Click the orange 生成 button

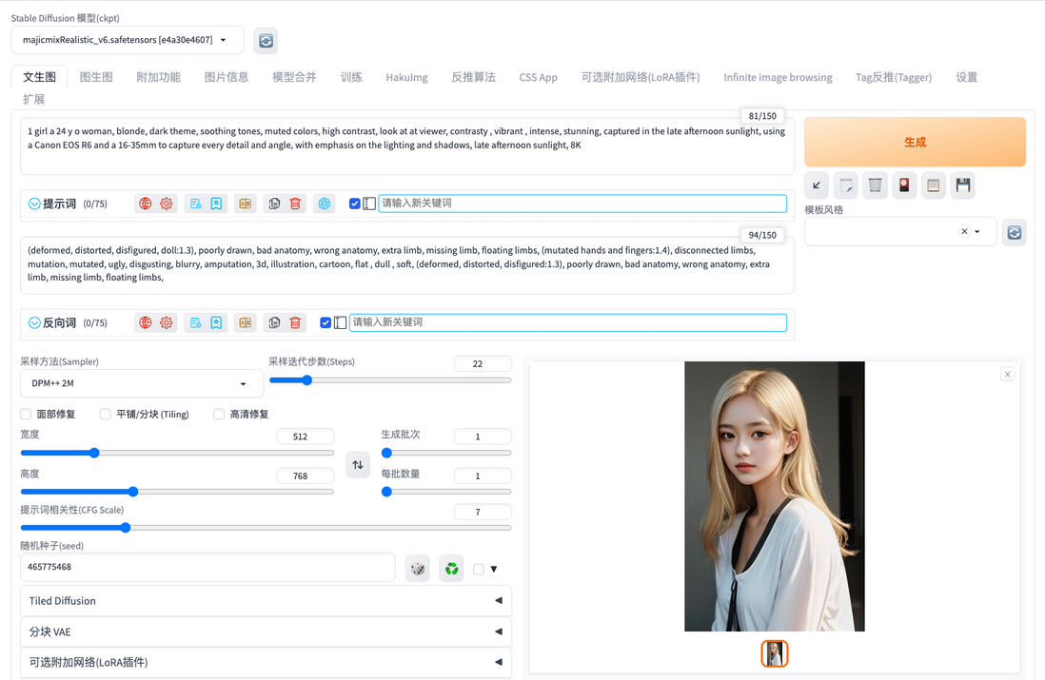pyautogui.click(x=915, y=141)
